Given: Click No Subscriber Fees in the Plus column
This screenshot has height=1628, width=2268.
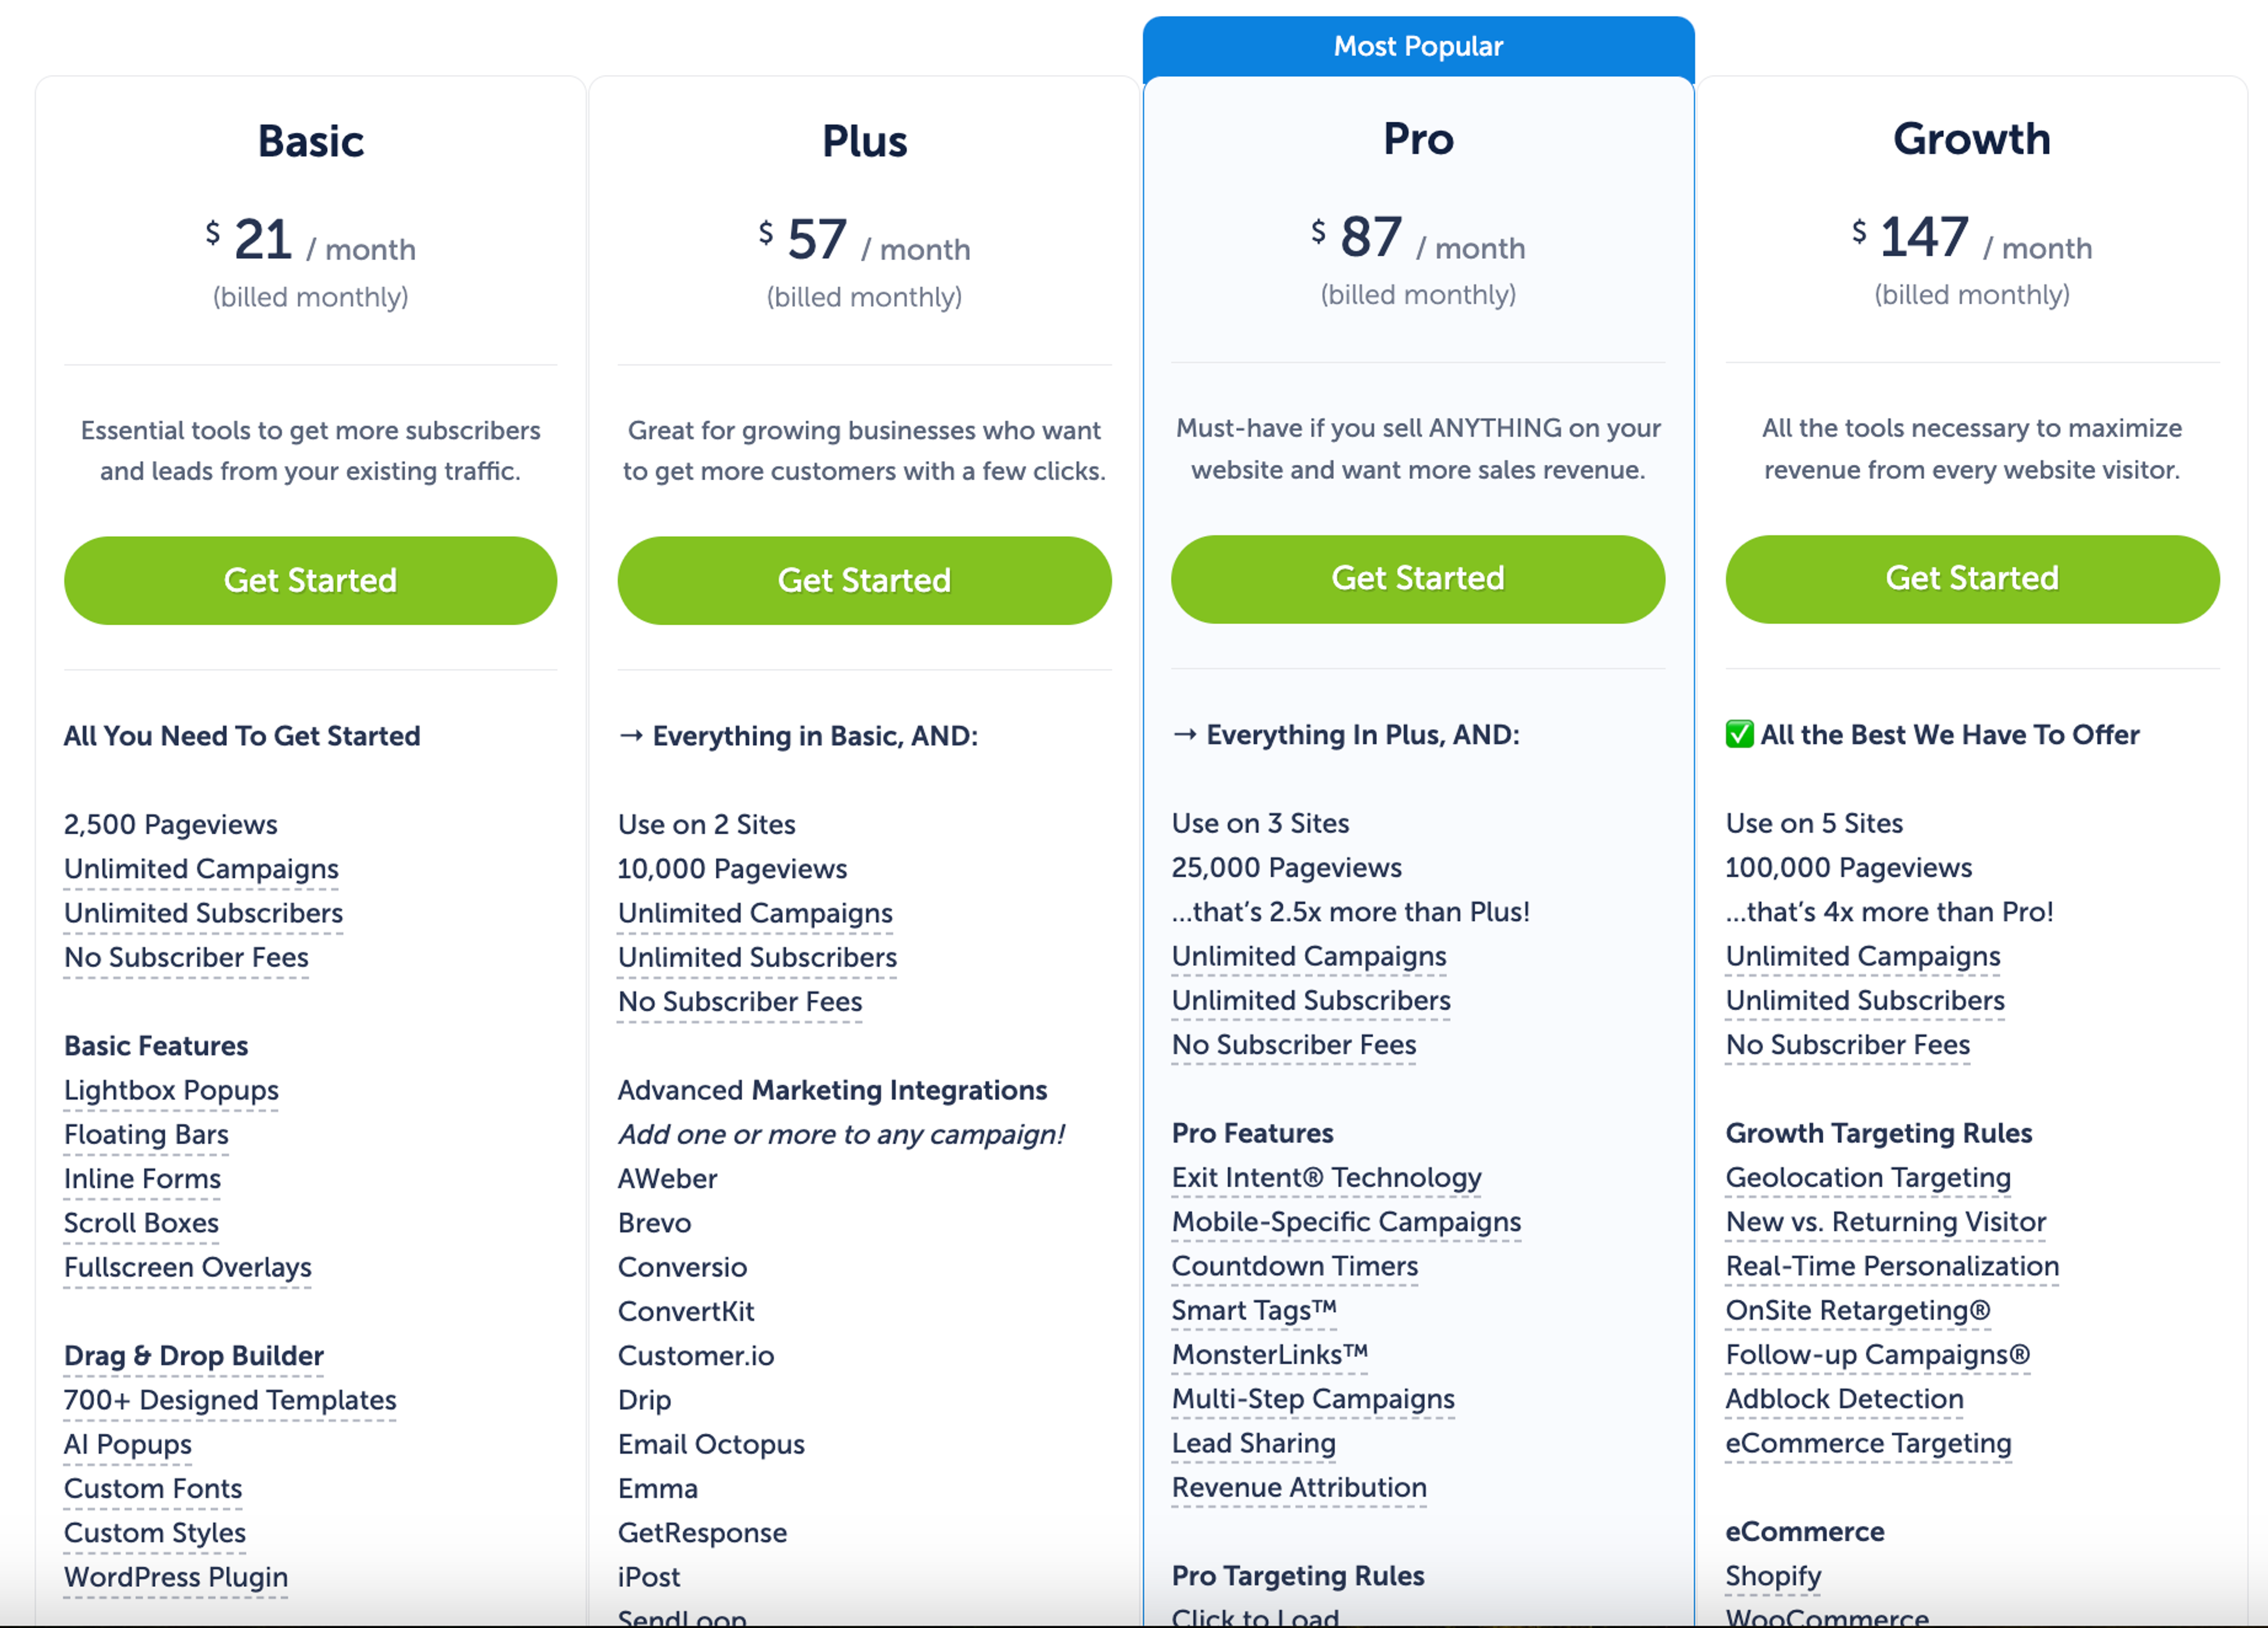Looking at the screenshot, I should (740, 1002).
